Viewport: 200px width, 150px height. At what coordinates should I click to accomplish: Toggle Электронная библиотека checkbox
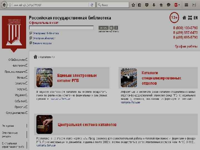click(x=31, y=33)
